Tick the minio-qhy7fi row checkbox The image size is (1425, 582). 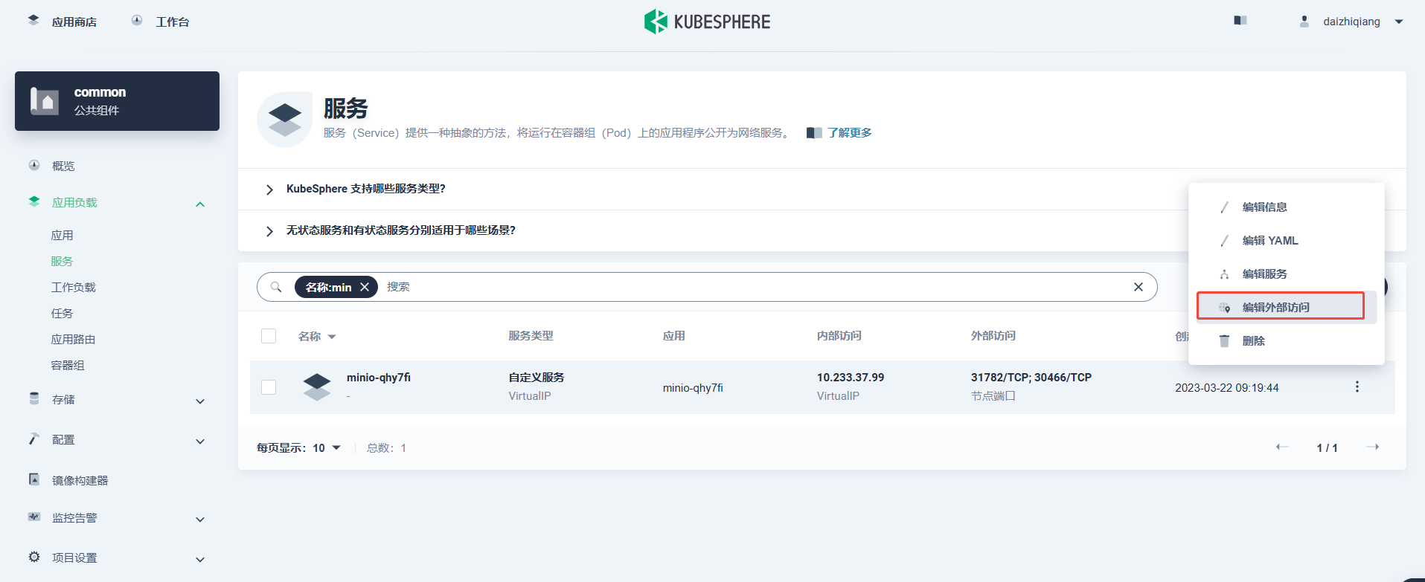click(269, 387)
